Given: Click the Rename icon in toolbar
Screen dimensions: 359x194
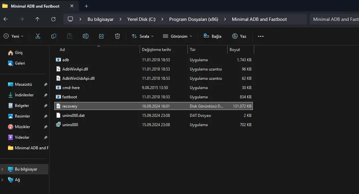Looking at the screenshot, I should [85, 36].
